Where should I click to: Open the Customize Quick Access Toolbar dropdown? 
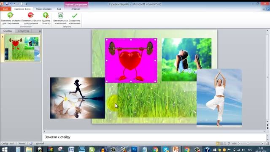[26, 4]
